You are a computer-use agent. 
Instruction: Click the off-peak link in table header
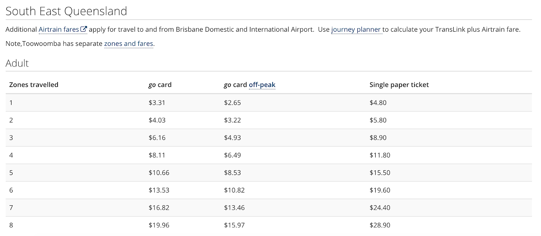pos(262,85)
